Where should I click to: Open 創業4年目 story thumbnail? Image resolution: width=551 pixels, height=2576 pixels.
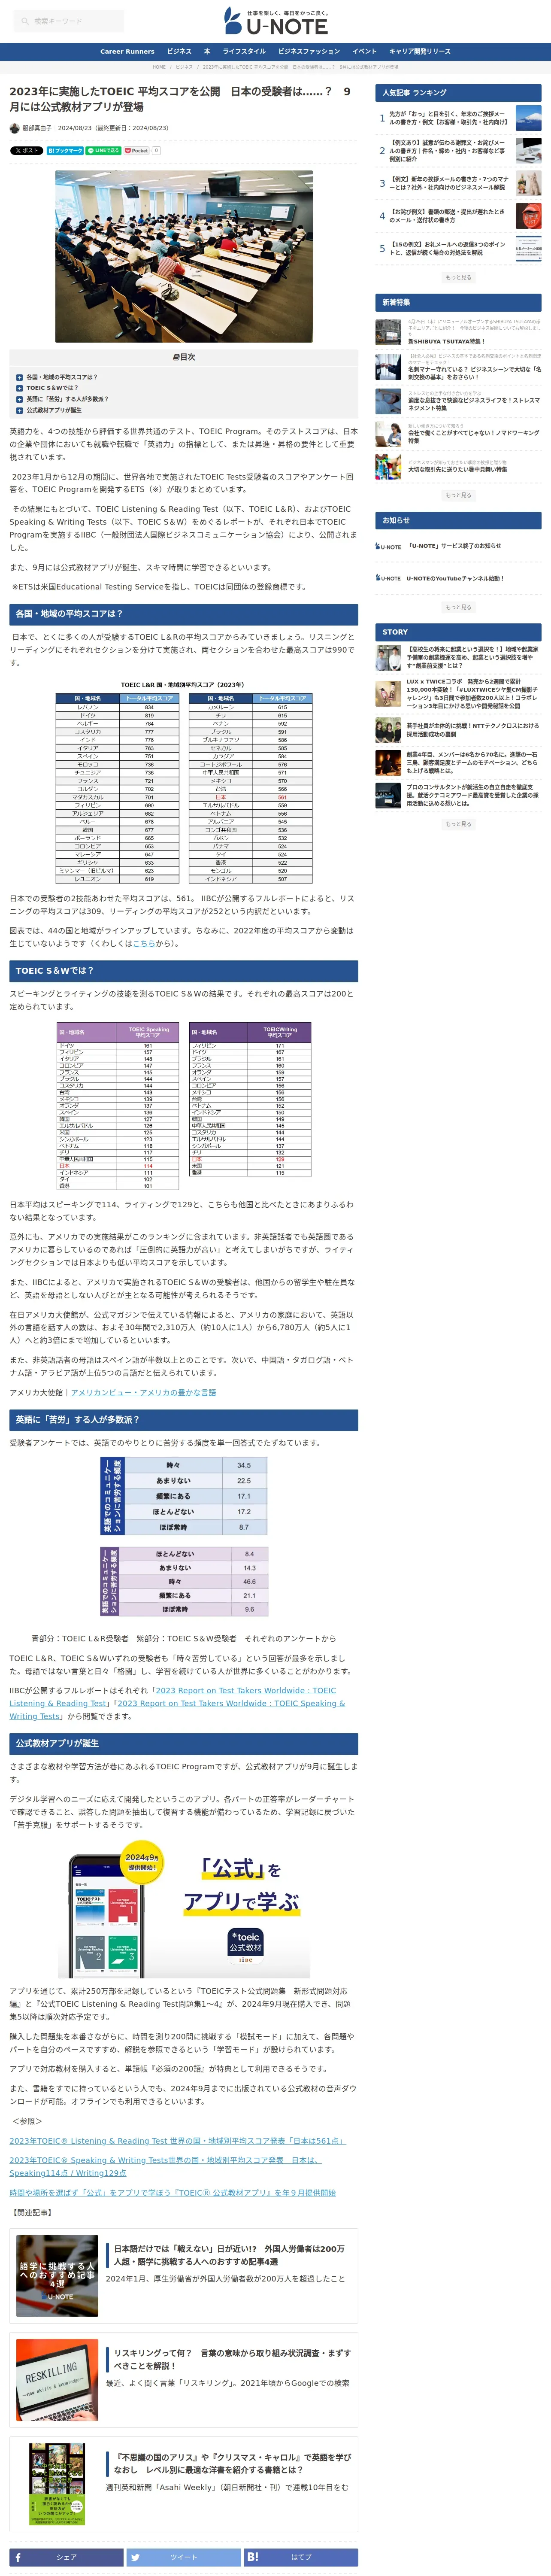tap(388, 762)
